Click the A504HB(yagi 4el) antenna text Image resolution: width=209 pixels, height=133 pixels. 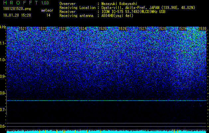[x=117, y=16]
